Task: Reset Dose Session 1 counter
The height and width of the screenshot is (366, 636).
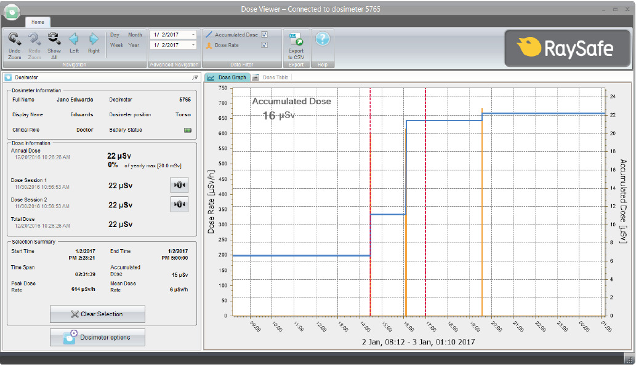Action: pyautogui.click(x=179, y=185)
